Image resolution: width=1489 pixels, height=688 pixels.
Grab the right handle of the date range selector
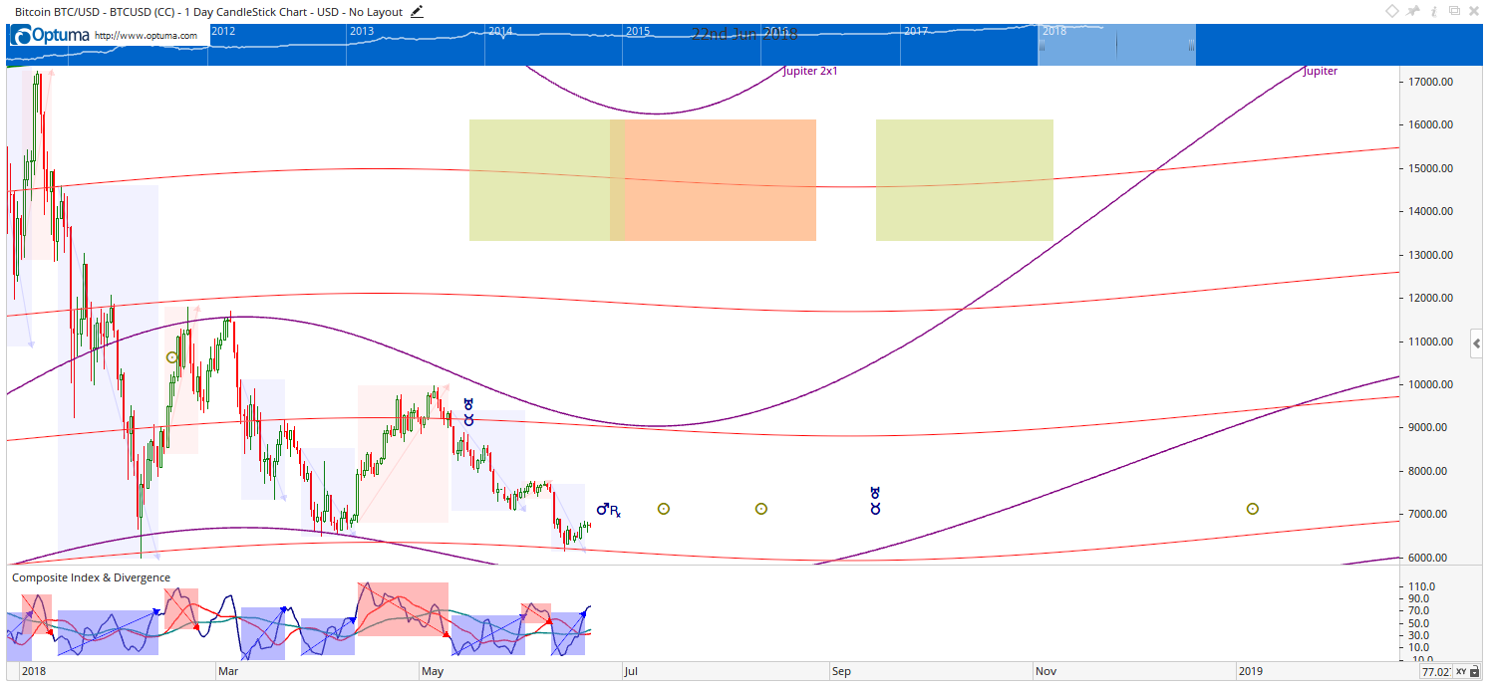1192,45
